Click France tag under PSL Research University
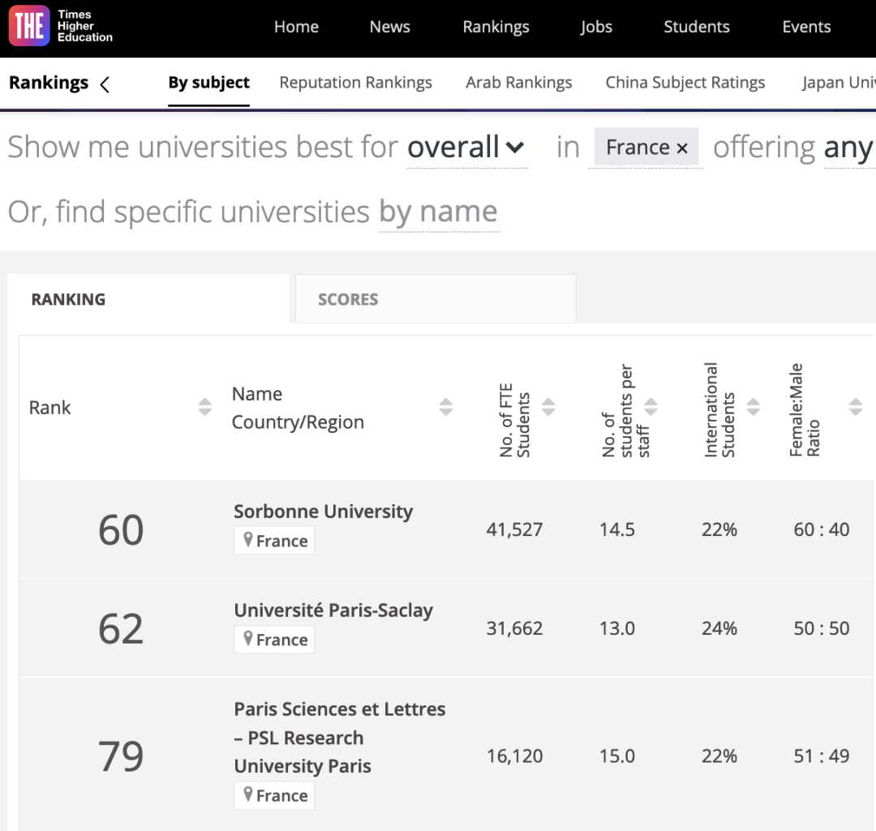876x831 pixels. 274,795
